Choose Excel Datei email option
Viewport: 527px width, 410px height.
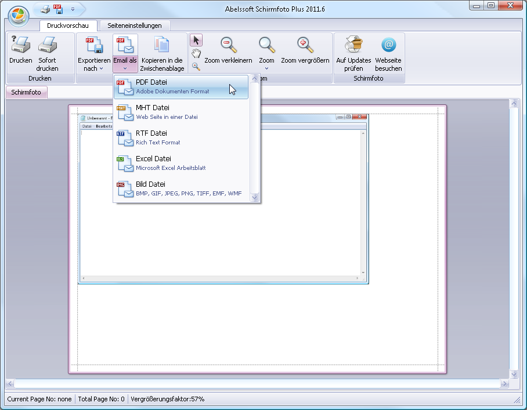point(181,163)
